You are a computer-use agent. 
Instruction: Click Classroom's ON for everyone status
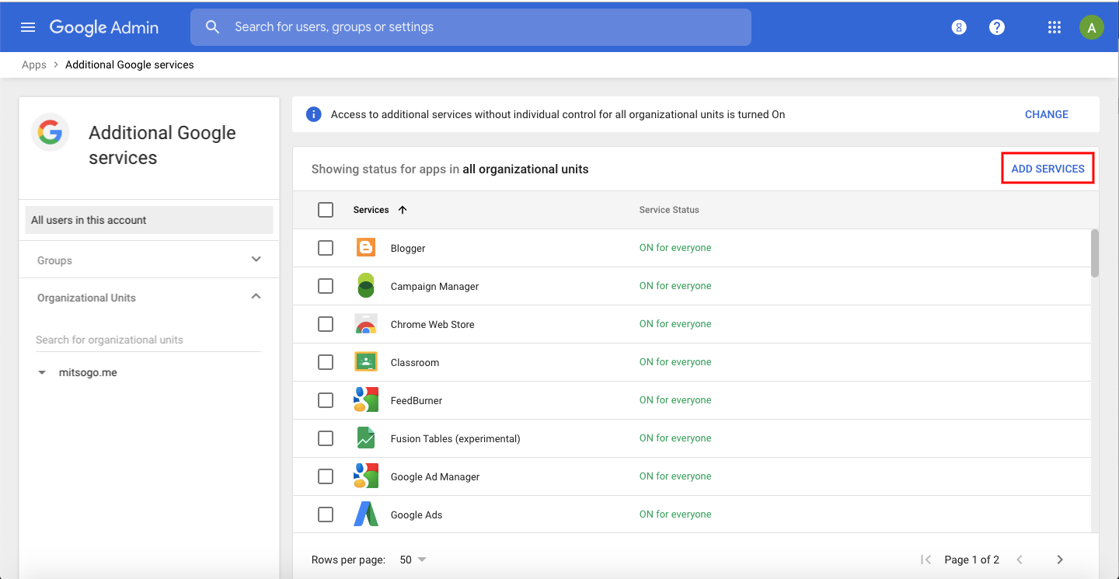pyautogui.click(x=675, y=362)
